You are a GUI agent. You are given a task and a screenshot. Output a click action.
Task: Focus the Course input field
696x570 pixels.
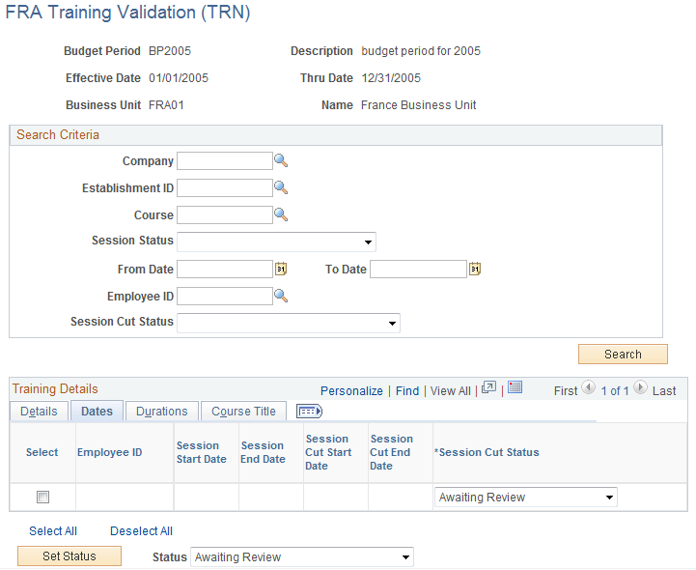point(225,215)
